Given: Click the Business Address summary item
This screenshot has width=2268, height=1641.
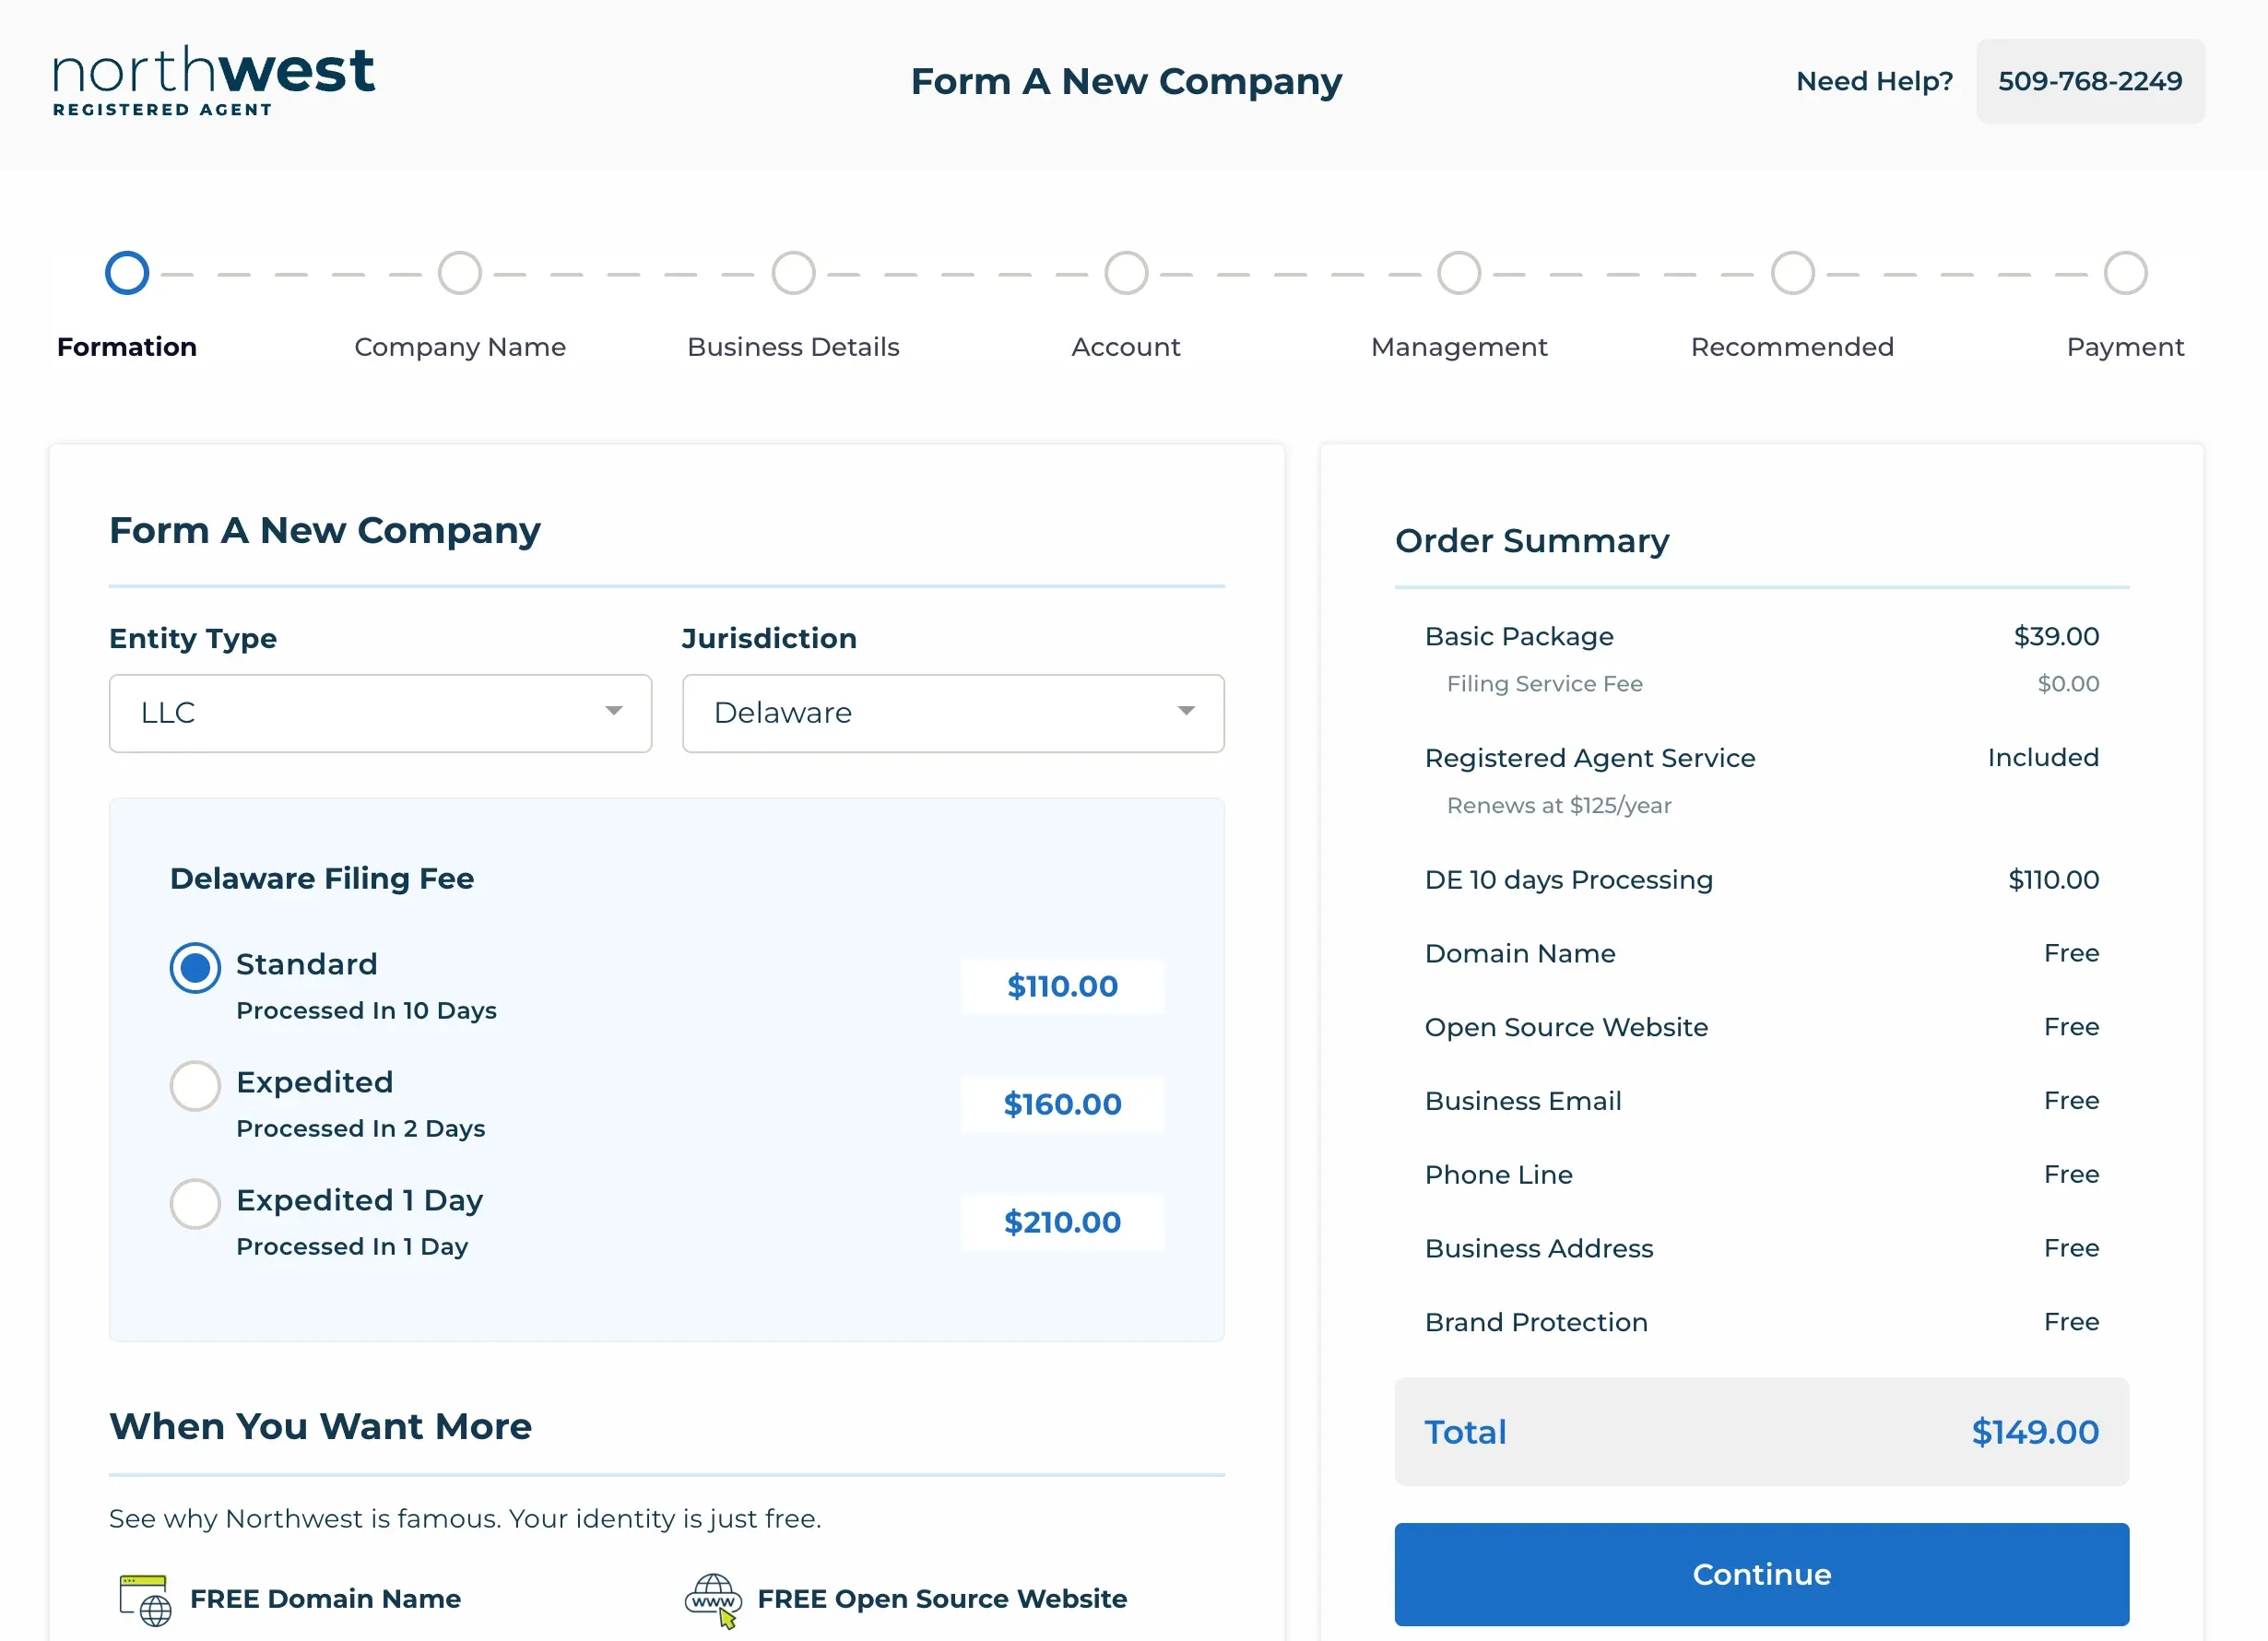Looking at the screenshot, I should pos(1761,1249).
